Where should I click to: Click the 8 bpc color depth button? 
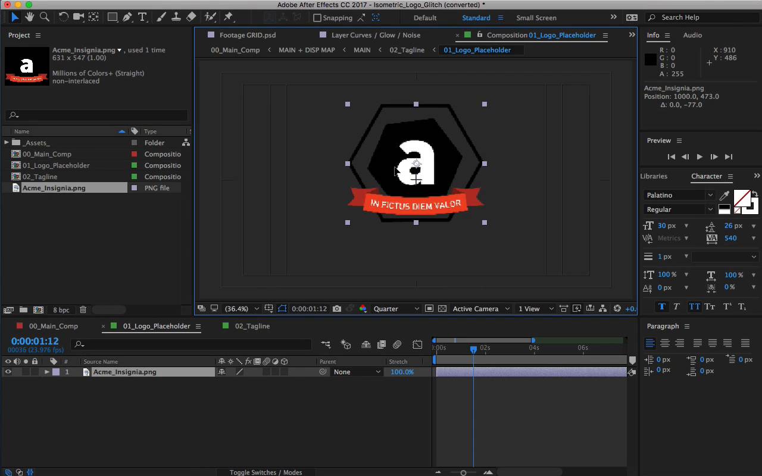[61, 310]
